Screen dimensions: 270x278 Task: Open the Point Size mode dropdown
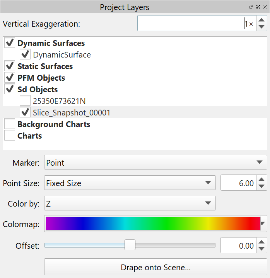[x=130, y=183]
